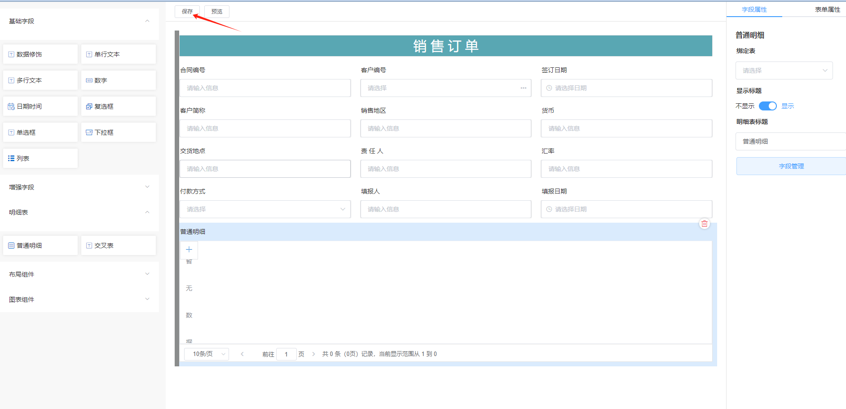This screenshot has width=846, height=409.
Task: Open the 绑定表 dropdown
Action: [x=784, y=70]
